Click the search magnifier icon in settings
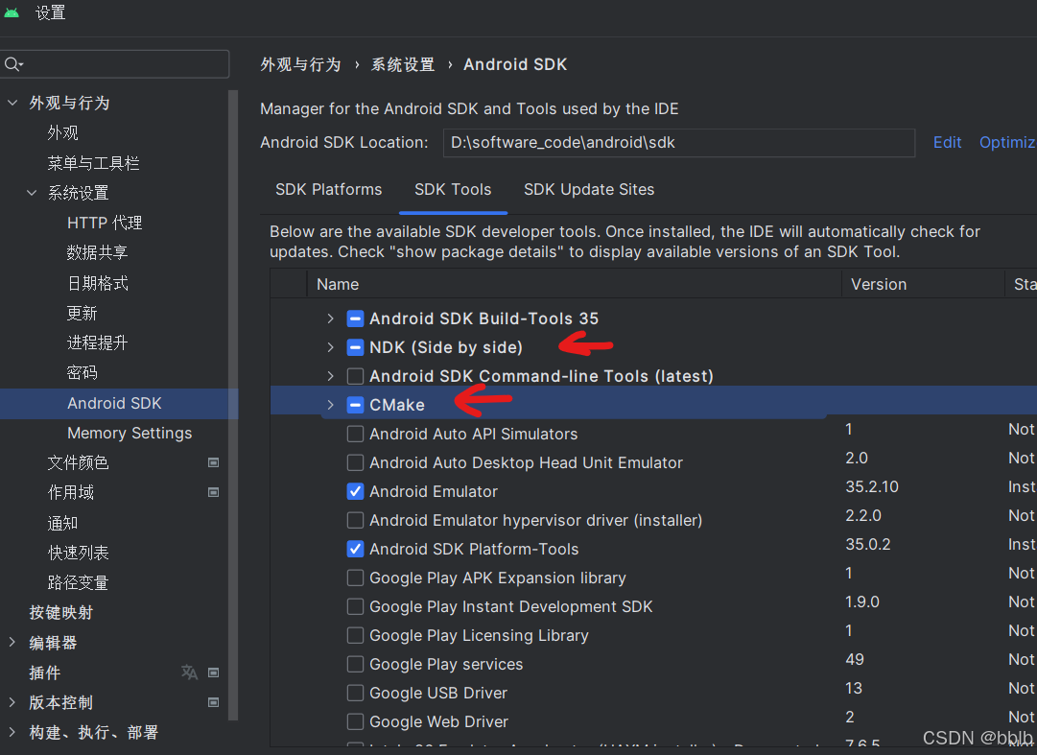 [12, 64]
